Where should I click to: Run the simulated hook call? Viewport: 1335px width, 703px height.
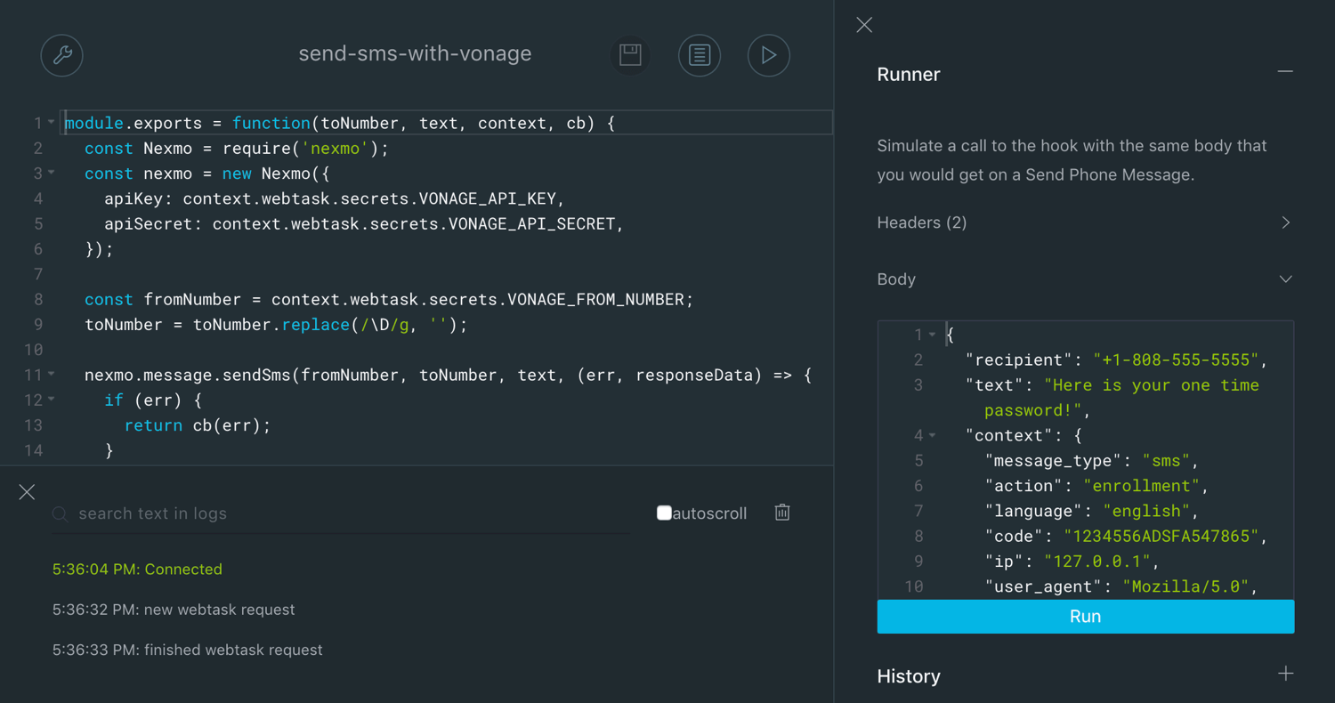pyautogui.click(x=1086, y=617)
